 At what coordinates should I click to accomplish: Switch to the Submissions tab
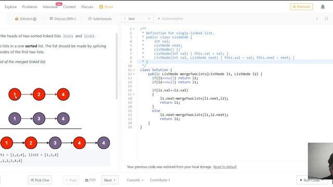pyautogui.click(x=100, y=19)
